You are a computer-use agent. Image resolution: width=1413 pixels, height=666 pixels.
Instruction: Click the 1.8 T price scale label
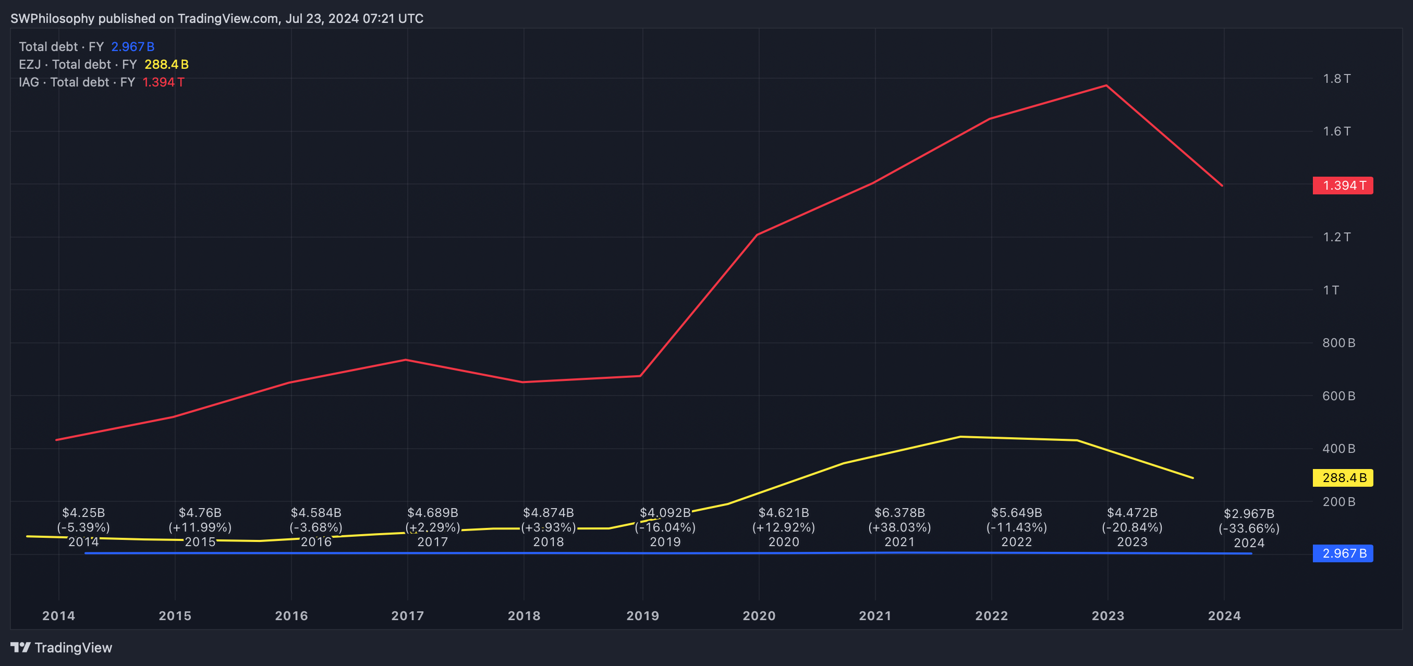[x=1336, y=78]
